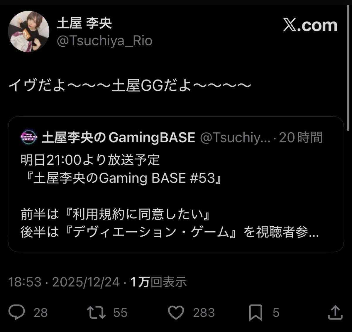
Task: Tap the repost arrows icon
Action: (x=97, y=313)
